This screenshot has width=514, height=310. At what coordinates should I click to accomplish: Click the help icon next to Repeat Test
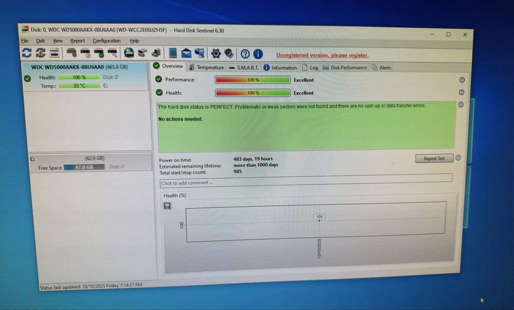pyautogui.click(x=458, y=158)
